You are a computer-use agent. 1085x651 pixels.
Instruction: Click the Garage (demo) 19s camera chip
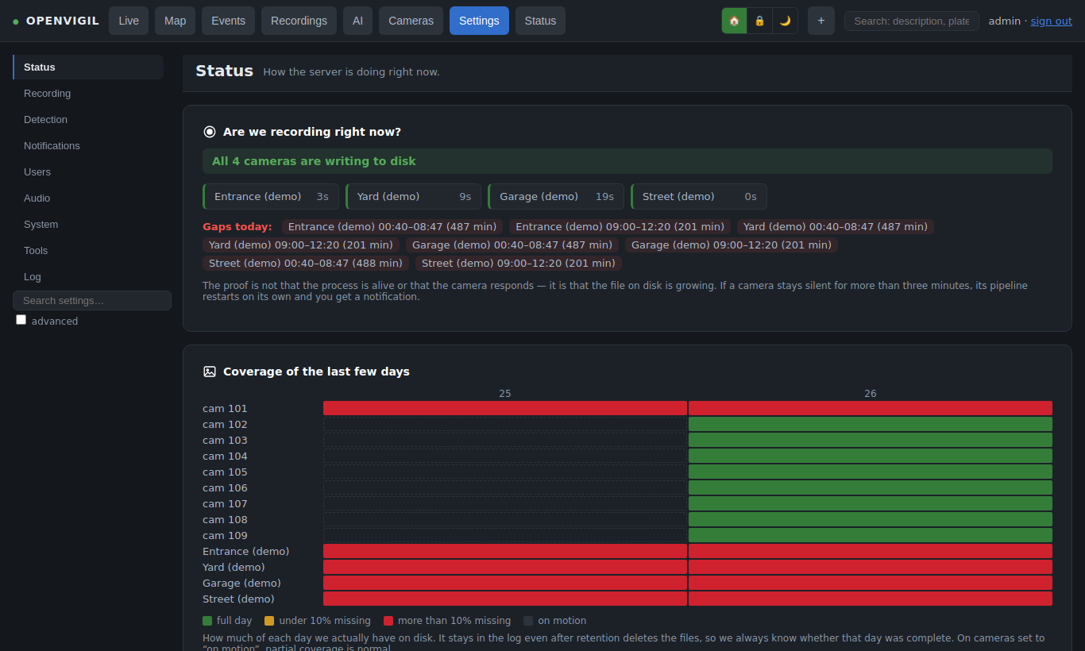pos(556,197)
